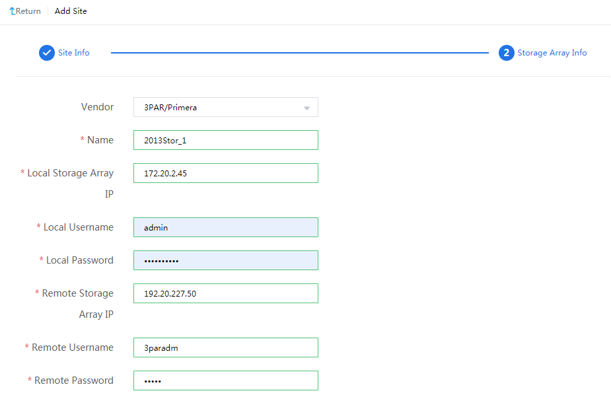Image resolution: width=611 pixels, height=401 pixels.
Task: Click the upload-style arrow beside Return
Action: [x=13, y=10]
